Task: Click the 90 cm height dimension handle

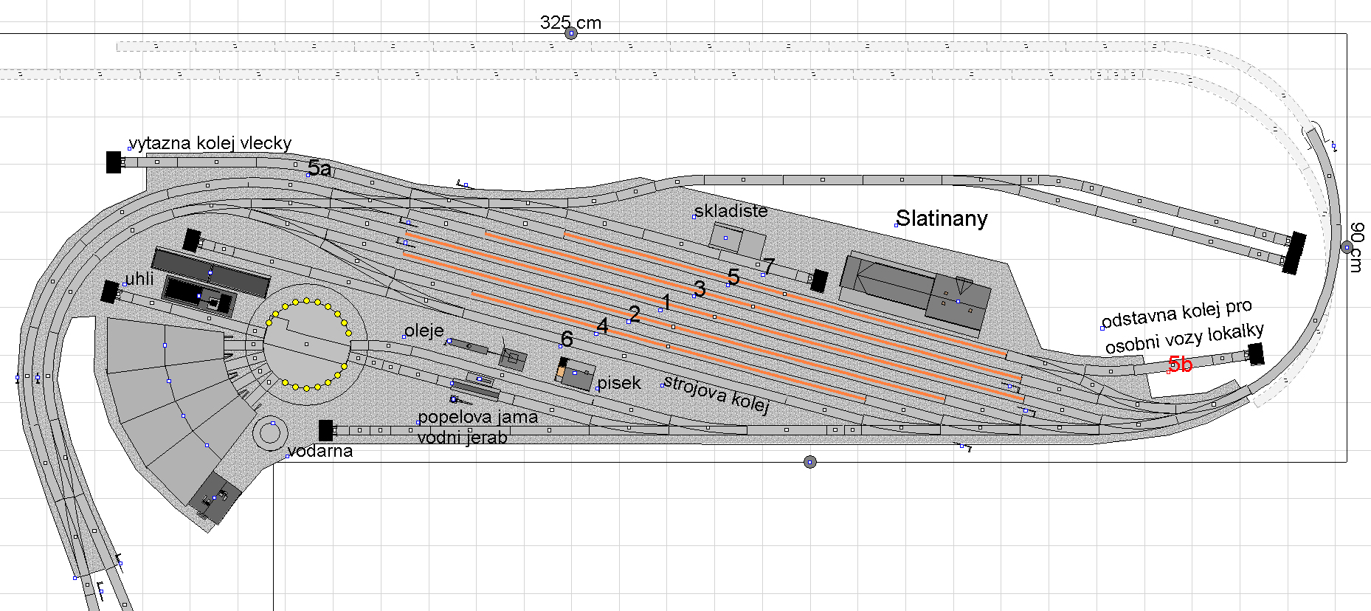Action: tap(1347, 247)
